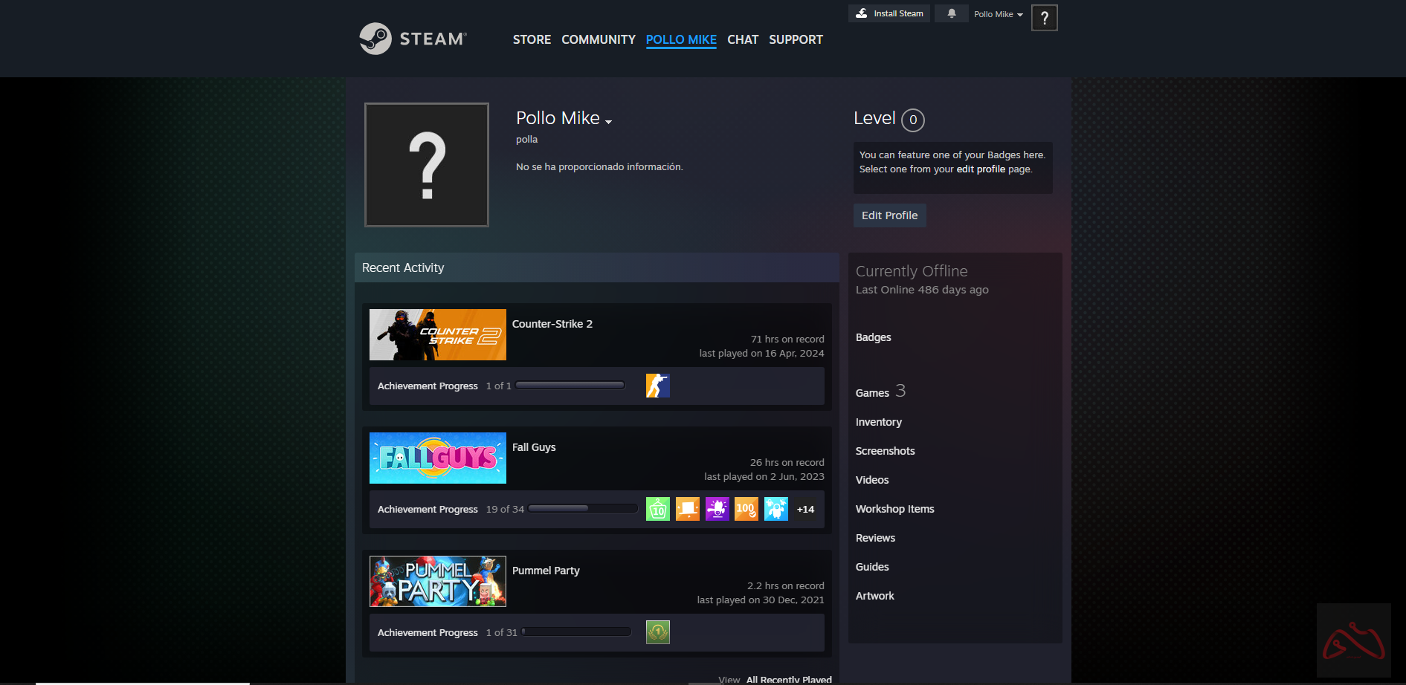Click the Fall Guys achievement progress bar
This screenshot has width=1406, height=685.
pos(583,509)
